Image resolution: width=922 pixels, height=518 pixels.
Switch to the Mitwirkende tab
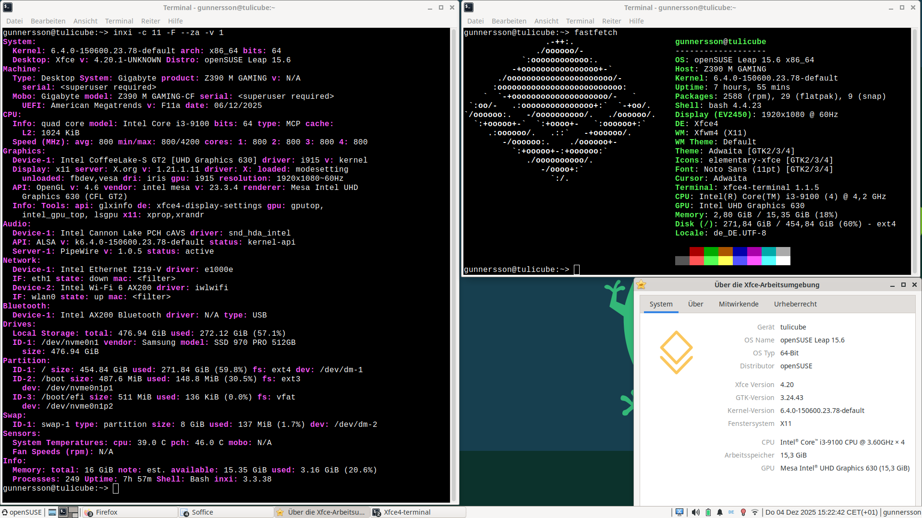coord(738,304)
